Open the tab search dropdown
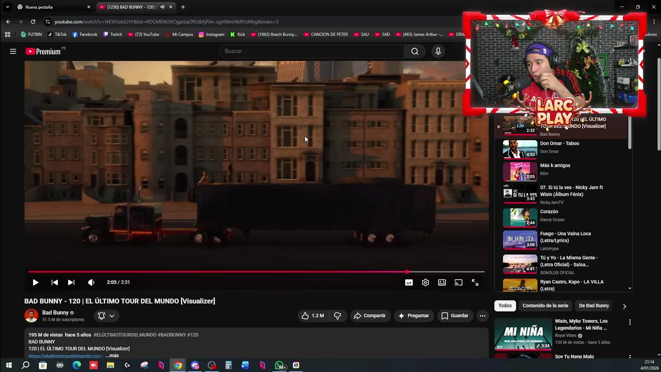661x372 pixels. [7, 7]
